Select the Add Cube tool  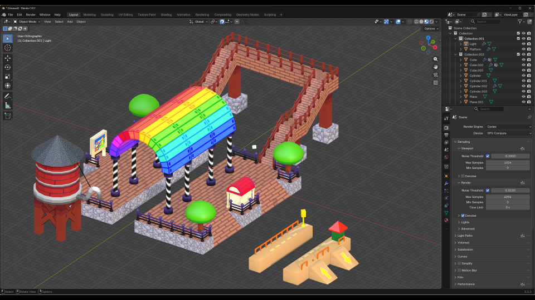7,116
